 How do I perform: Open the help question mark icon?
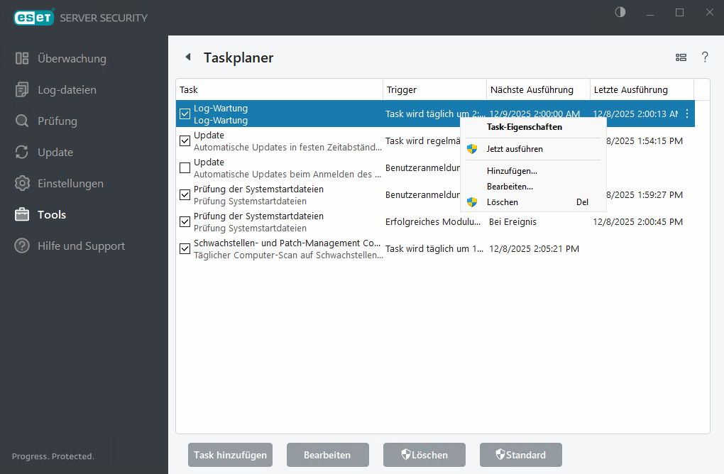pyautogui.click(x=705, y=57)
